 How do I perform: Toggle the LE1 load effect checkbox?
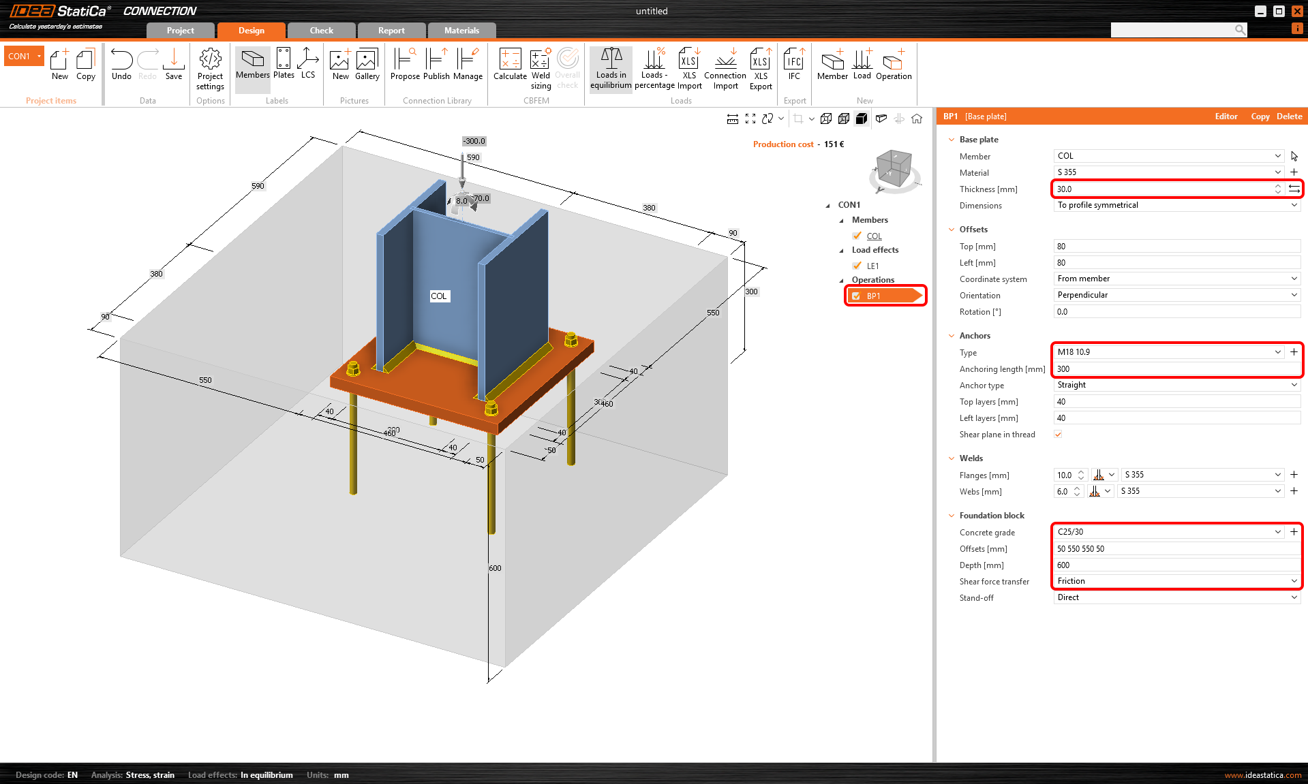click(x=857, y=266)
